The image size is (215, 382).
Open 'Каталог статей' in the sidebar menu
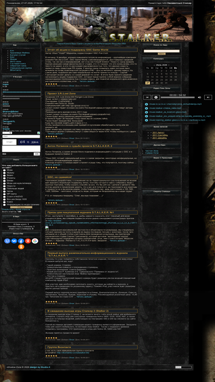pyautogui.click(x=18, y=55)
